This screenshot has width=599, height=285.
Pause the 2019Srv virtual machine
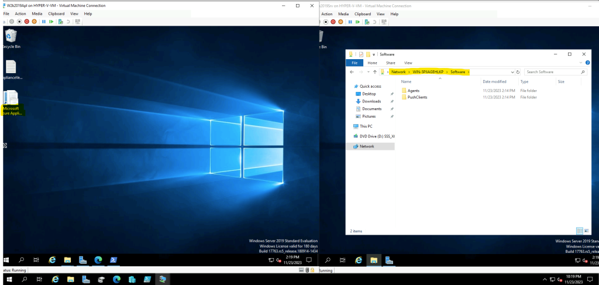coord(350,22)
